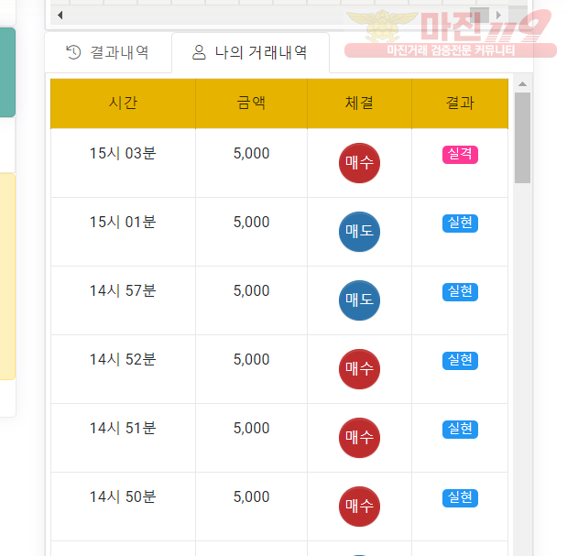Click the 결과 column header
The width and height of the screenshot is (567, 556).
(460, 104)
